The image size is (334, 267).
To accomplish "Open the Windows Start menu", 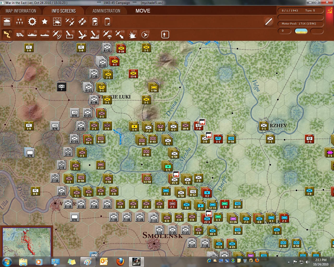I will (7, 262).
